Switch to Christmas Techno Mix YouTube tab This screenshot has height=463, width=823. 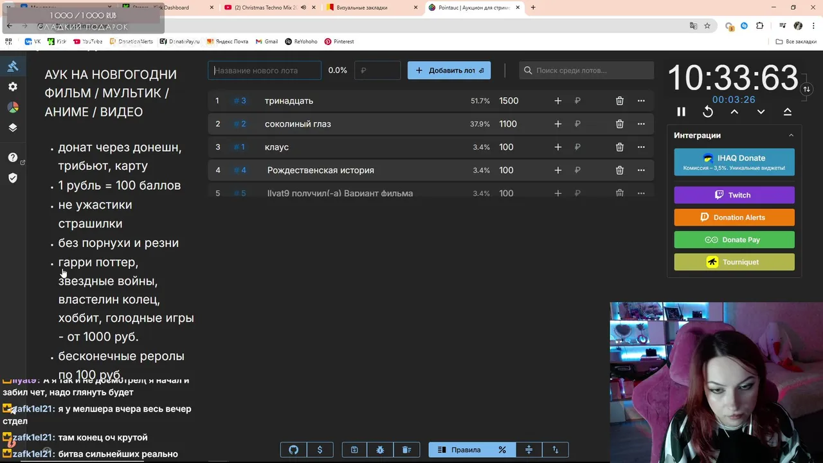click(269, 8)
